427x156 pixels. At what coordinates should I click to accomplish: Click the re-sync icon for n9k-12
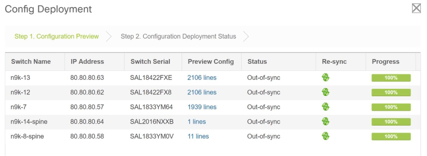tap(326, 92)
